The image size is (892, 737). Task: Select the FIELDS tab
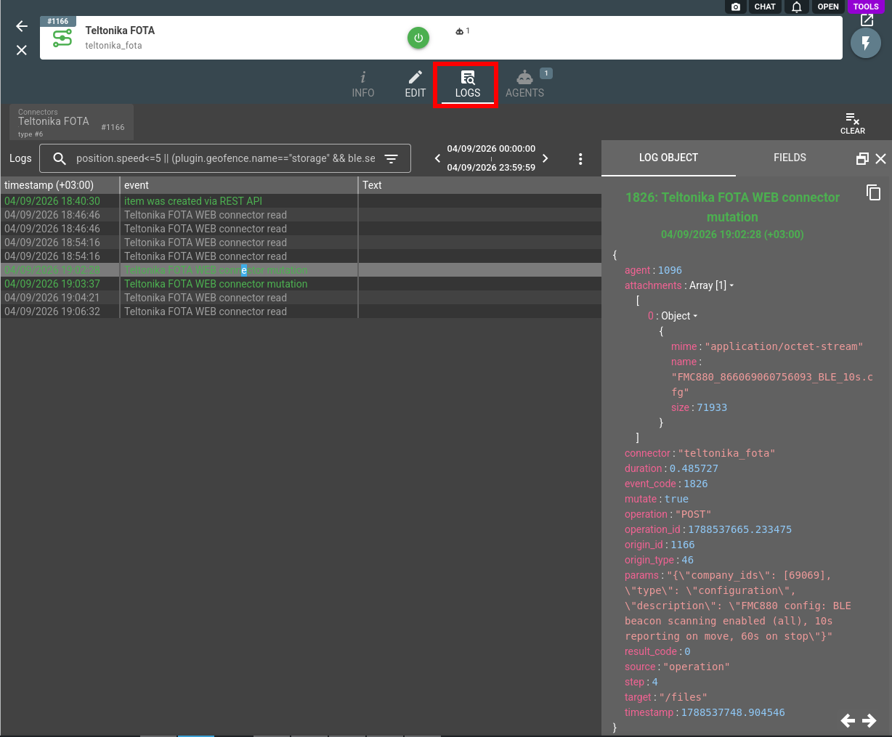790,158
